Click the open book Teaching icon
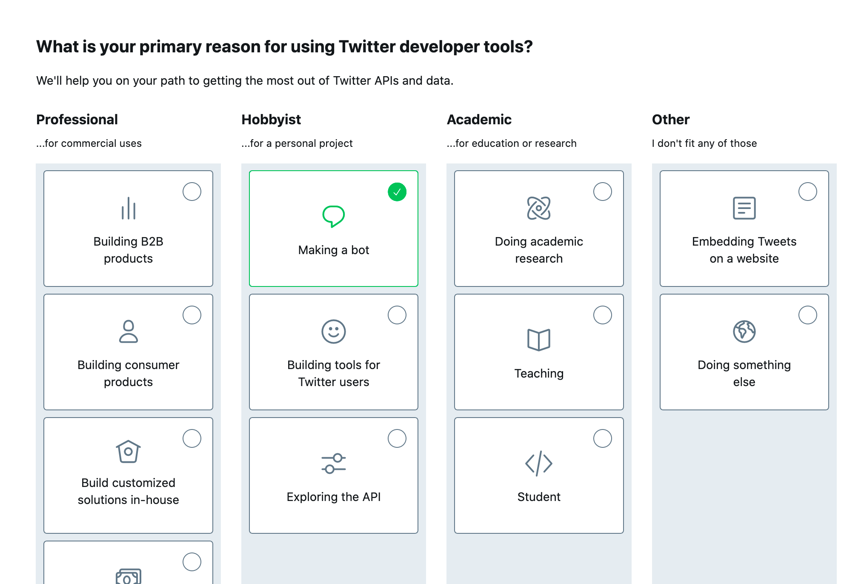864x584 pixels. pyautogui.click(x=539, y=340)
